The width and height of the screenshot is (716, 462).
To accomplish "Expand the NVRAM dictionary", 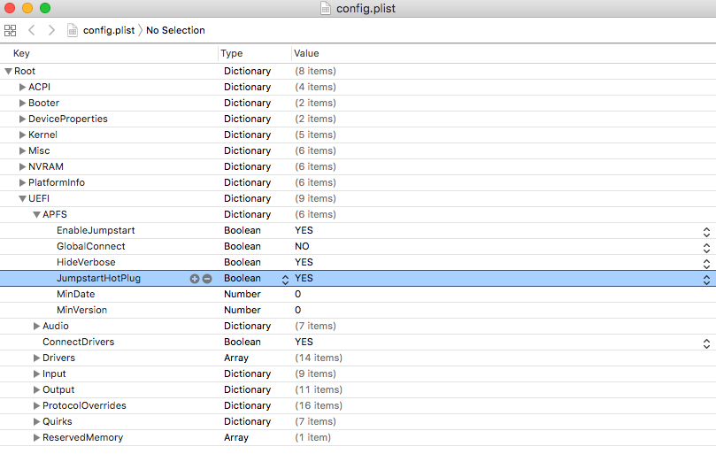I will 22,166.
